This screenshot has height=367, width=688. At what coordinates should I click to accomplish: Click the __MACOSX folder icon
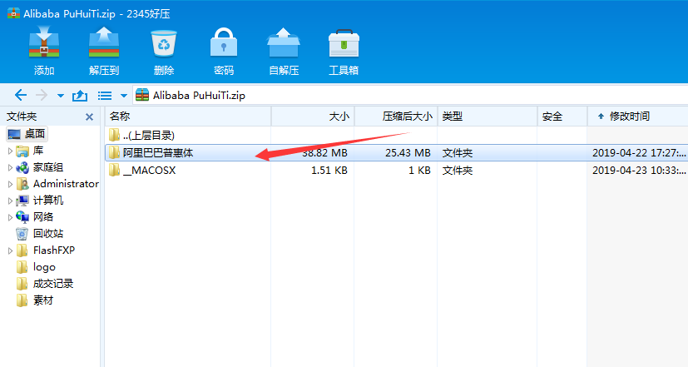click(114, 170)
